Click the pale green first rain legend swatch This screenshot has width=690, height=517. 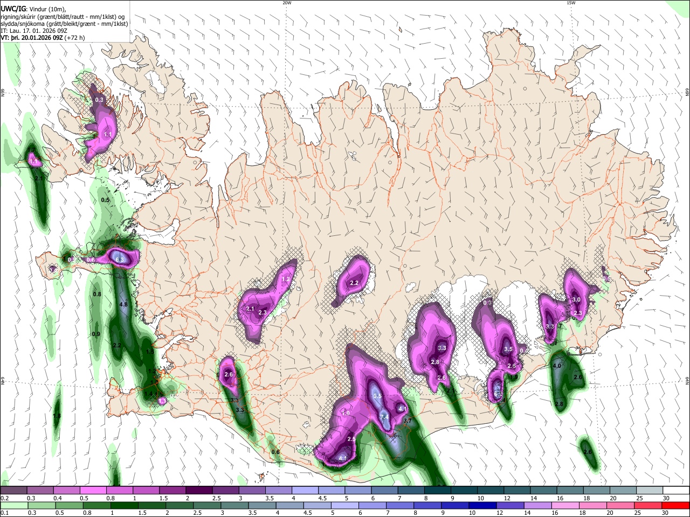pos(14,506)
